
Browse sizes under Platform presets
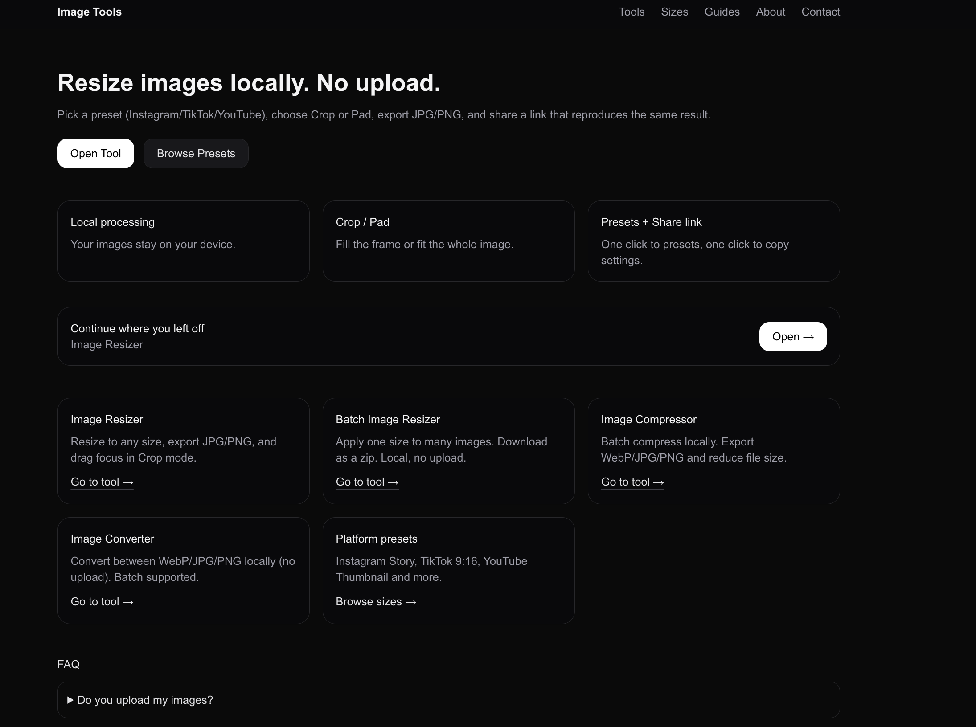point(375,602)
